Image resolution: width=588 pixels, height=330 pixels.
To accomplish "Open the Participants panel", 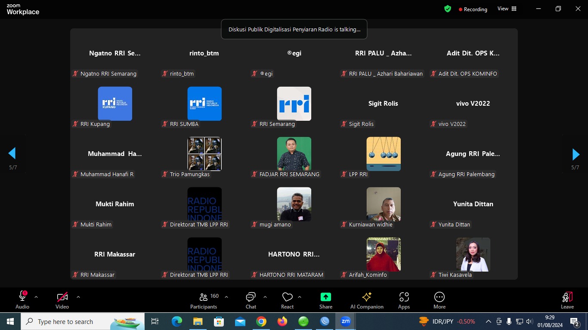I will (204, 300).
